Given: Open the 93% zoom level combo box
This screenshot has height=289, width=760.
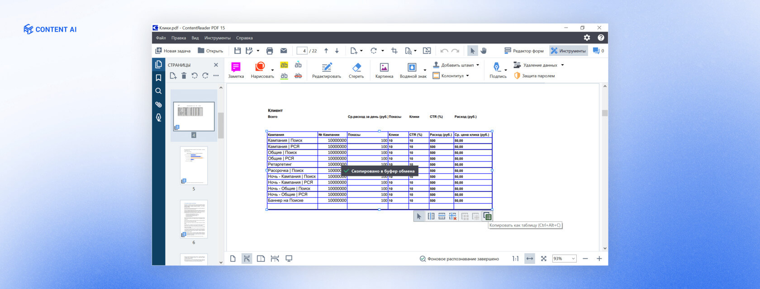Looking at the screenshot, I should click(564, 259).
